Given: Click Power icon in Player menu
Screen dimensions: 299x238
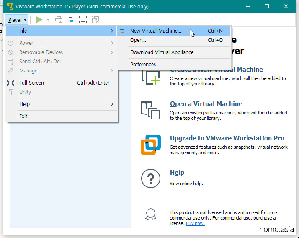Looking at the screenshot, I should [x=10, y=43].
